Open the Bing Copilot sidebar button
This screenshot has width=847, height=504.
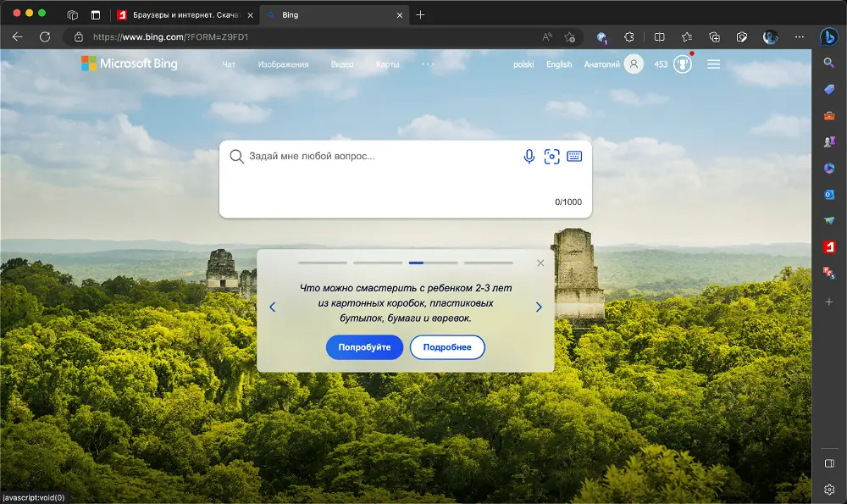829,36
